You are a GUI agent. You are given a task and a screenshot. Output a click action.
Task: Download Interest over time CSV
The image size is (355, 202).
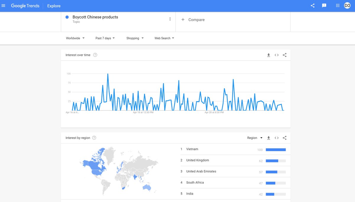269,55
